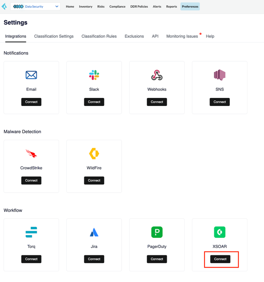
Task: Select the Jira logo icon
Action: [x=94, y=232]
